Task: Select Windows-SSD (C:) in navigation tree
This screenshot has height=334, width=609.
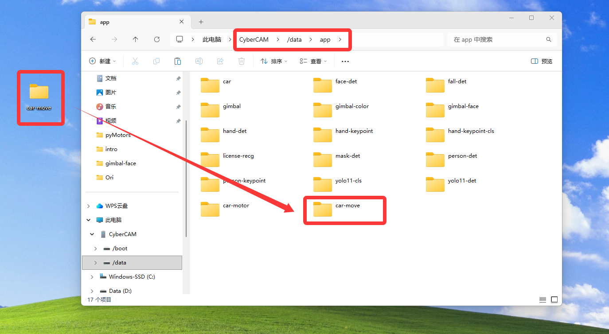Action: click(132, 277)
